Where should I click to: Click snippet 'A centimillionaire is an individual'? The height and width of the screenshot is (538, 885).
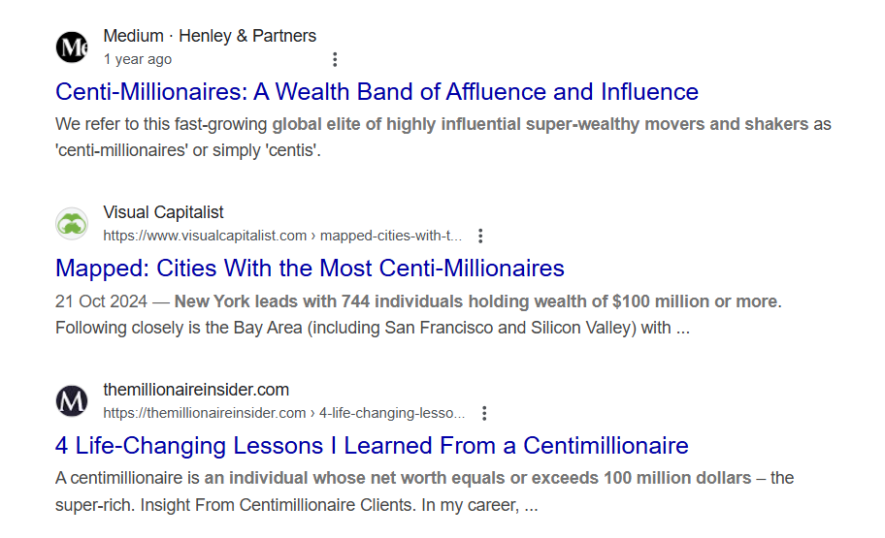pyautogui.click(x=424, y=491)
